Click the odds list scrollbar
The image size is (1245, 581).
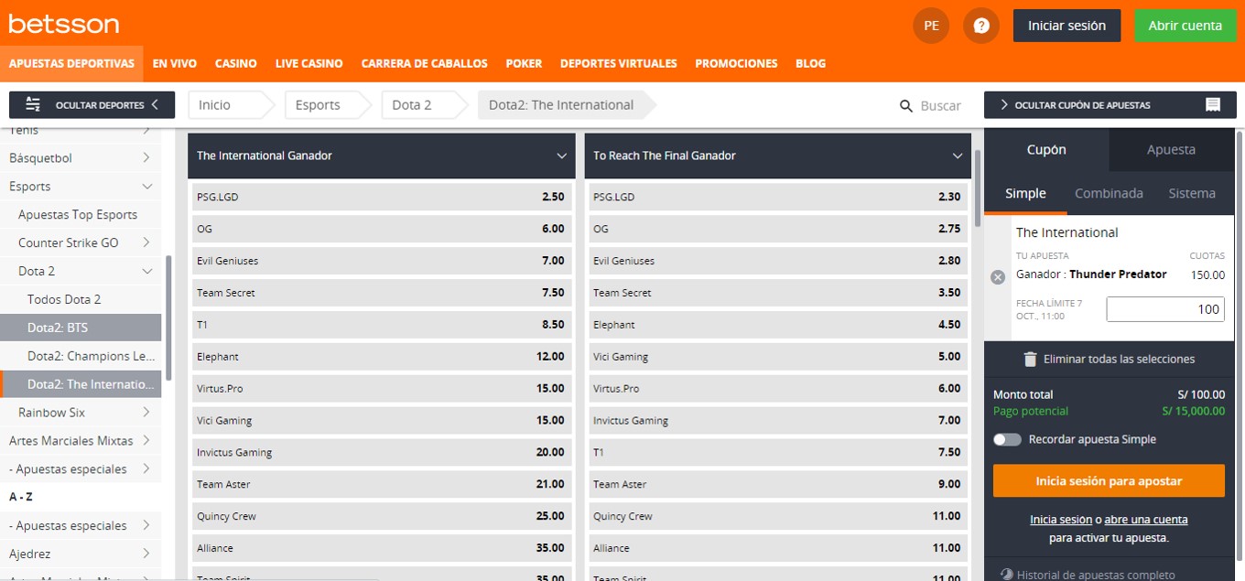pos(976,188)
